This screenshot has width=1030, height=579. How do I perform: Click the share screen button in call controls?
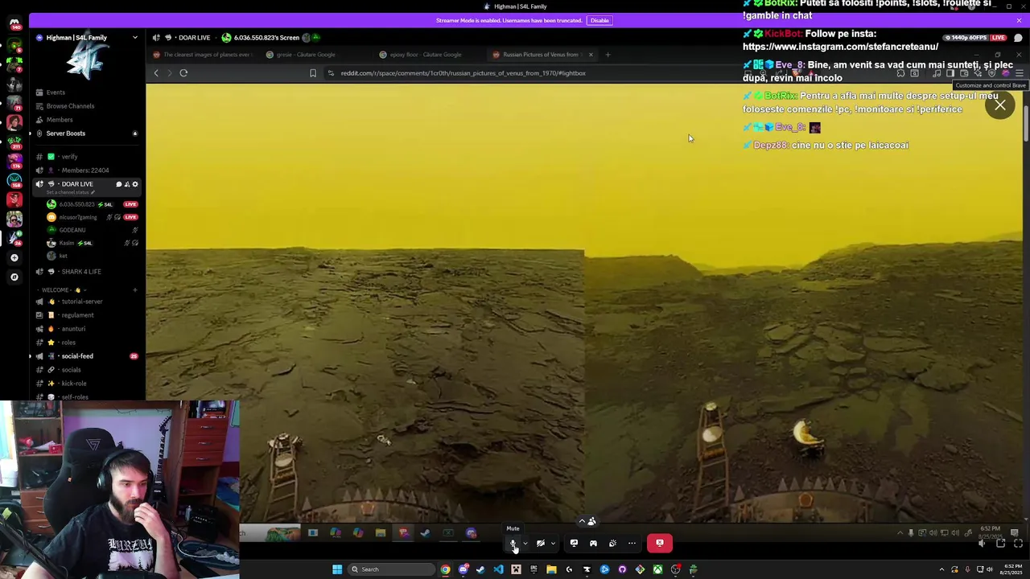[574, 544]
